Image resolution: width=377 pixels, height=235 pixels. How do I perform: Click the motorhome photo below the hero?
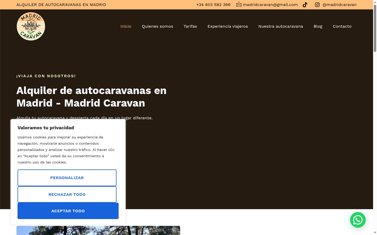point(98,230)
